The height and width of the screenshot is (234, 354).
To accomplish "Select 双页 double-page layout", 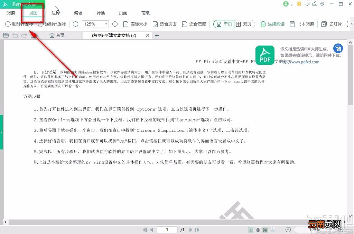I will pos(244,24).
